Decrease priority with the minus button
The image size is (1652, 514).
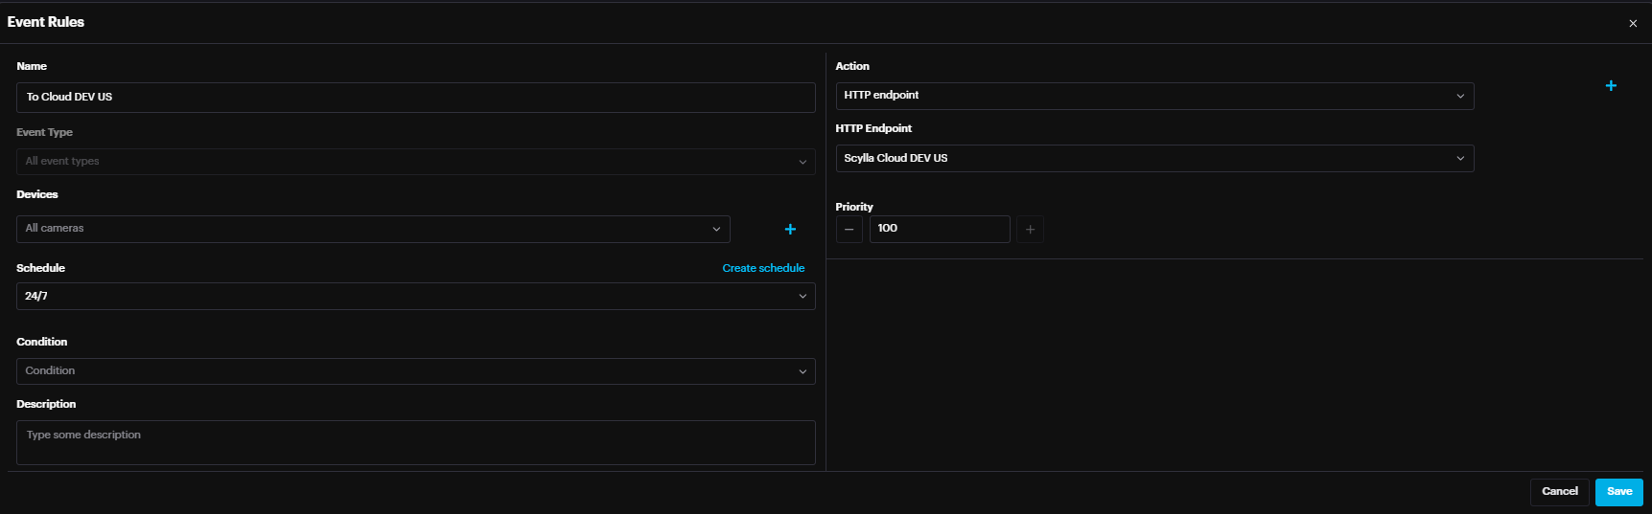coord(849,230)
